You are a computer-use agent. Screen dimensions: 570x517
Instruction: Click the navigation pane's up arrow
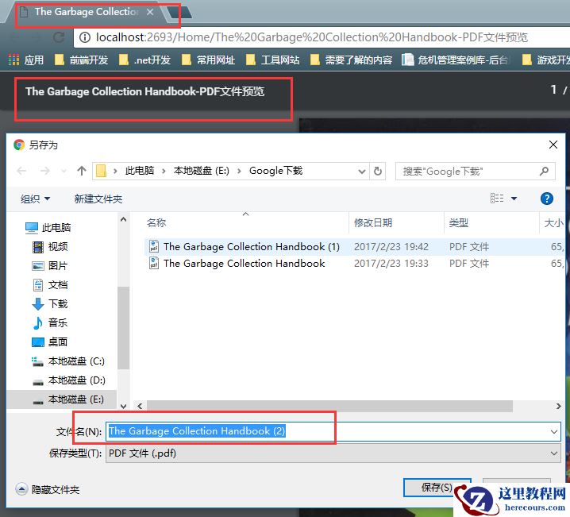coord(123,220)
